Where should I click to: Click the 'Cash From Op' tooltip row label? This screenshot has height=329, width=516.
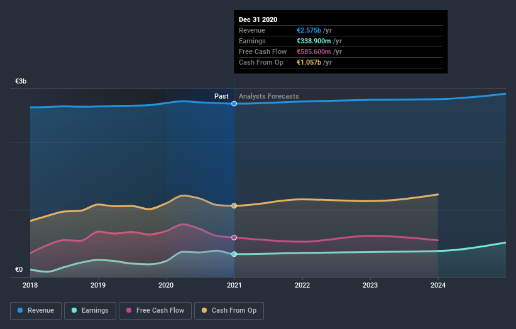pos(261,62)
